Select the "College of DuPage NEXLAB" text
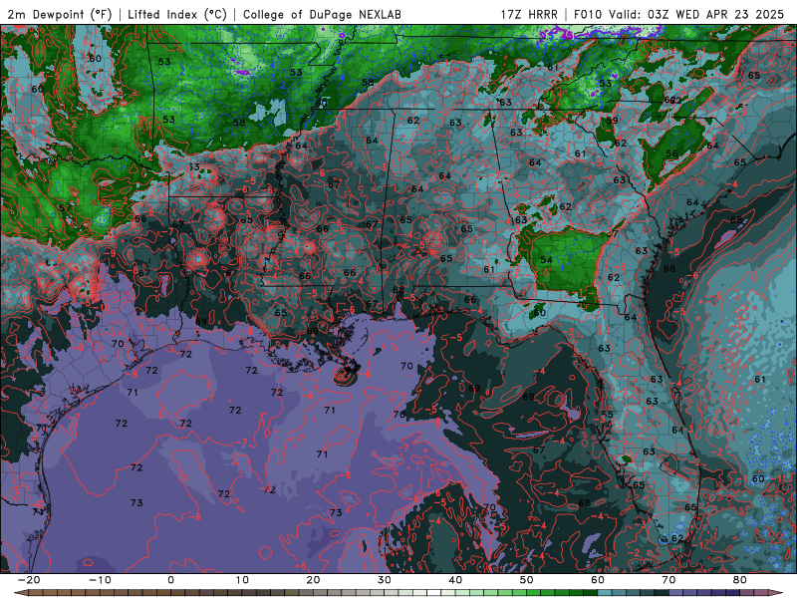Image resolution: width=797 pixels, height=598 pixels. pyautogui.click(x=322, y=14)
